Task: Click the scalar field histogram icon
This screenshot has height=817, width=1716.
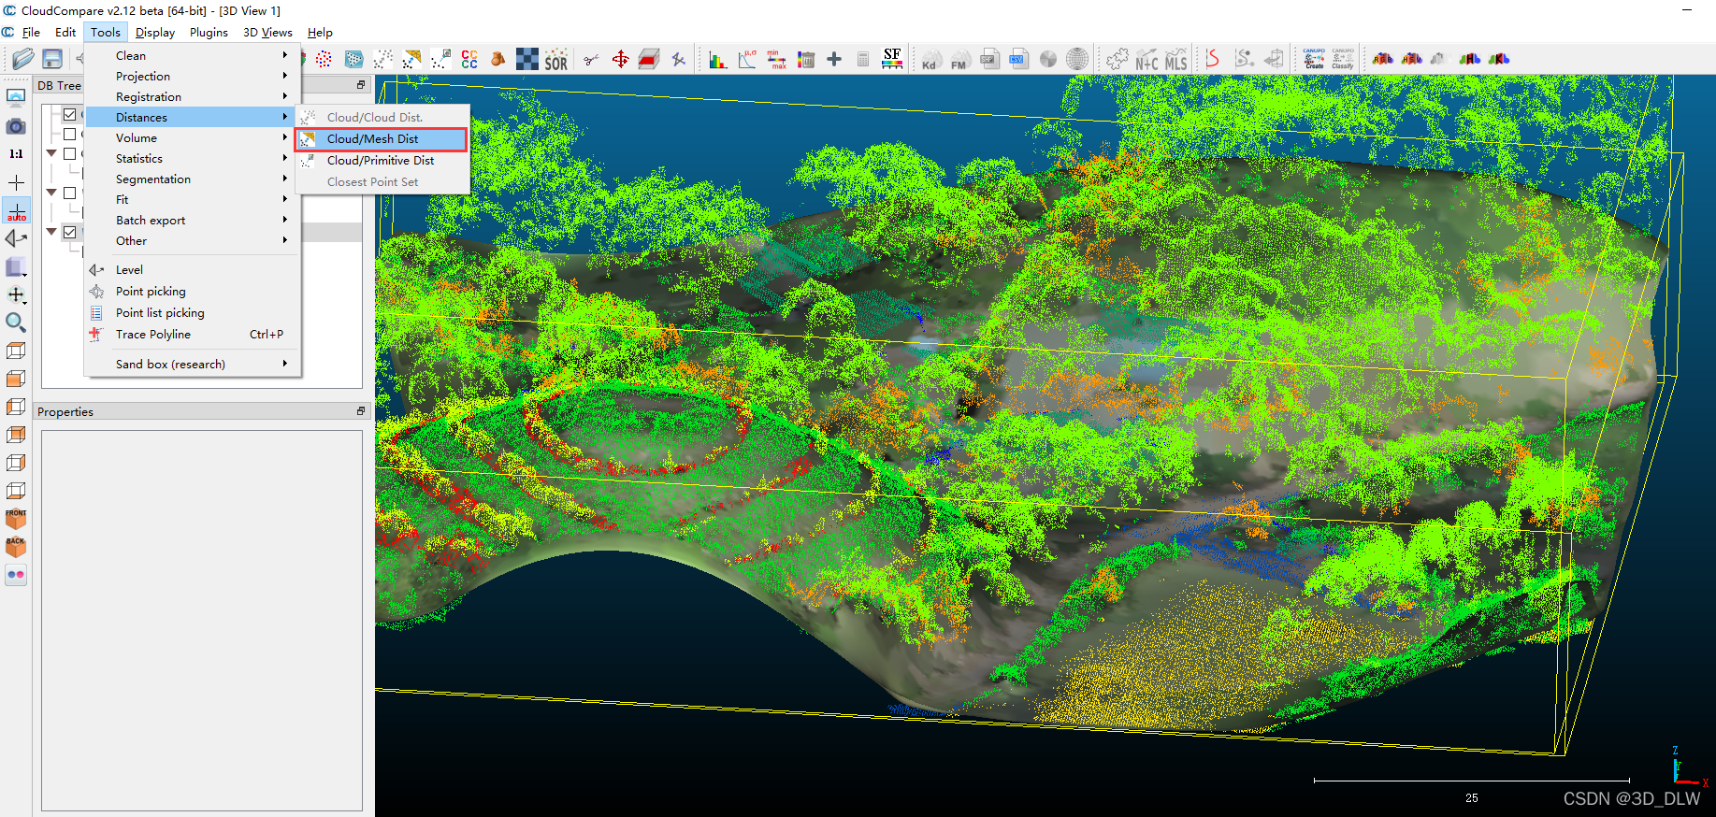Action: pos(718,60)
